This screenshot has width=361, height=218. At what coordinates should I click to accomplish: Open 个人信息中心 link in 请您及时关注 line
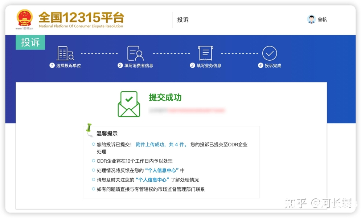pos(152,180)
